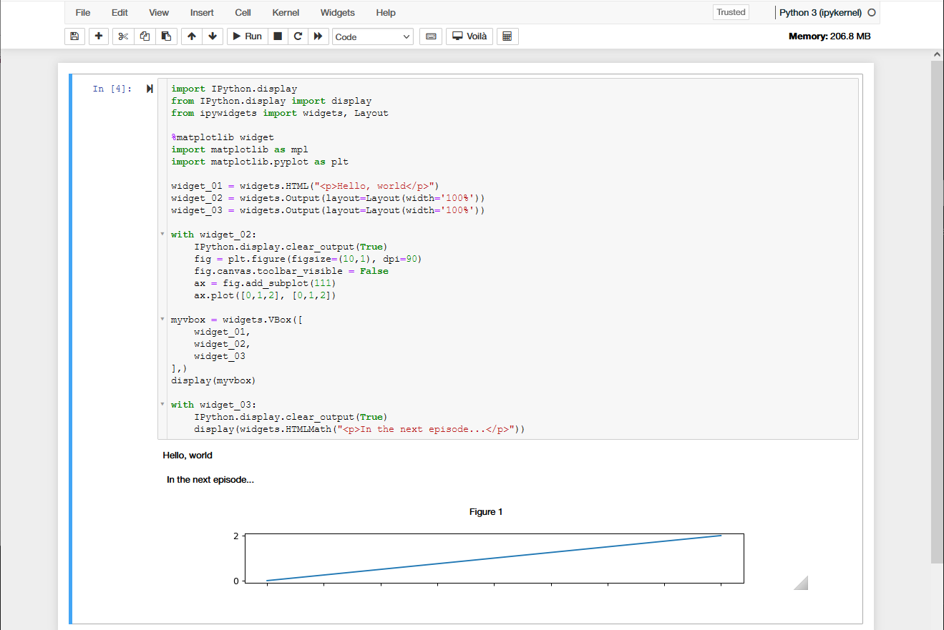The image size is (944, 630).
Task: Open the View menu
Action: 159,12
